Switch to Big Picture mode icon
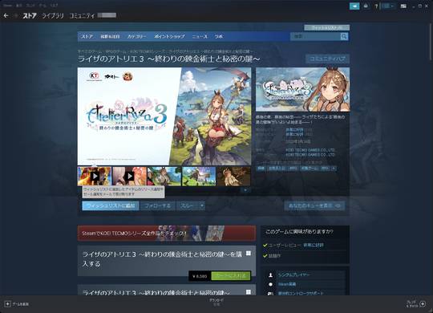 (x=403, y=6)
